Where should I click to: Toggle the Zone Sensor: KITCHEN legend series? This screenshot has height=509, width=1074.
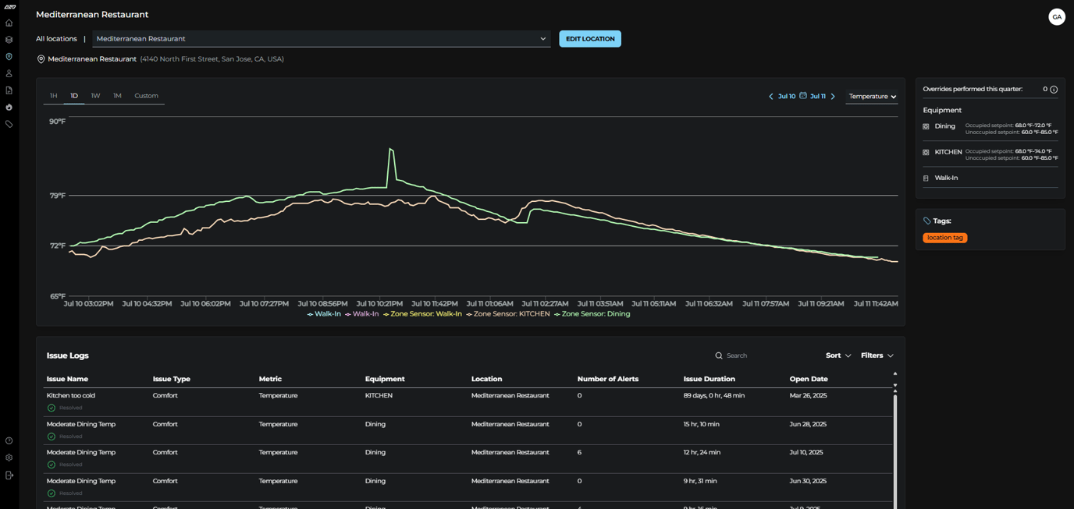(508, 314)
